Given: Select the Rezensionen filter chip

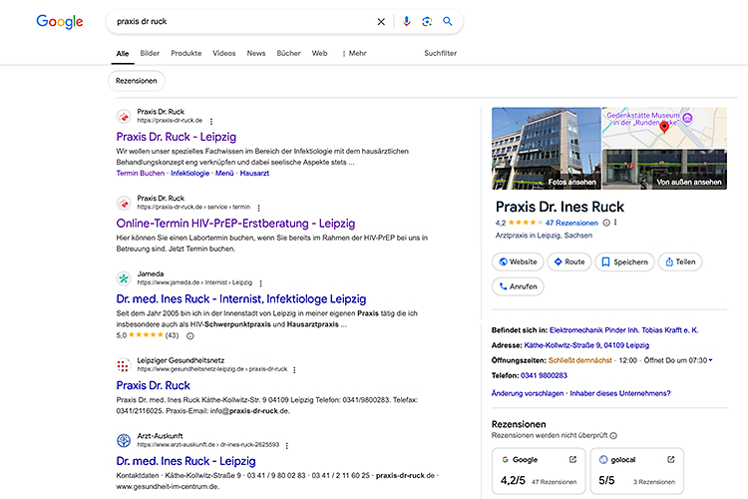Looking at the screenshot, I should pos(136,81).
